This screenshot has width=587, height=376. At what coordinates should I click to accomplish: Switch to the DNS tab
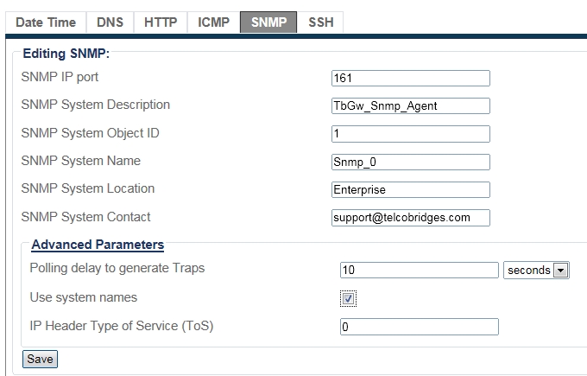click(x=110, y=22)
